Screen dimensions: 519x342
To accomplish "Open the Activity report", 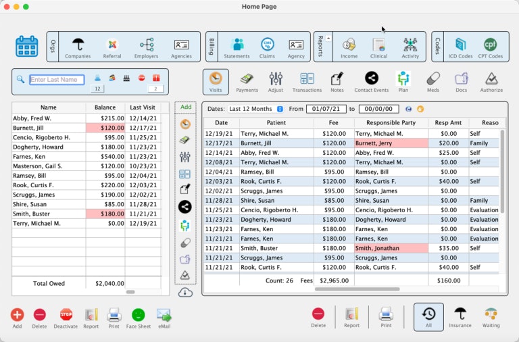I will (410, 48).
